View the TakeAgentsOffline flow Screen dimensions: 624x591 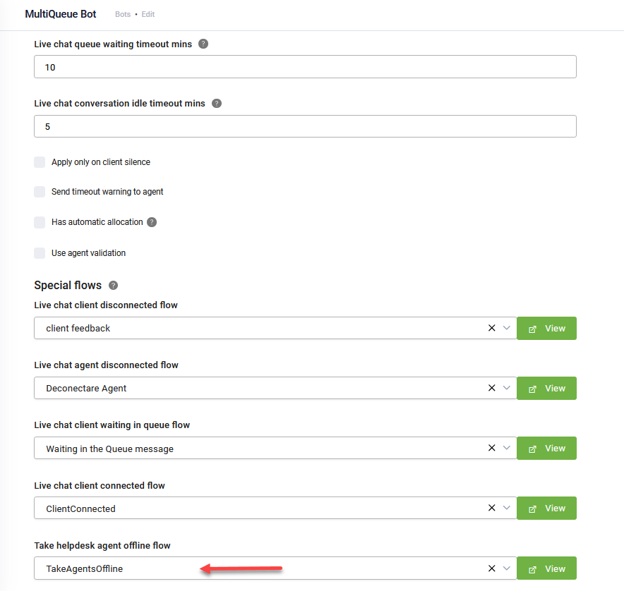click(x=547, y=568)
